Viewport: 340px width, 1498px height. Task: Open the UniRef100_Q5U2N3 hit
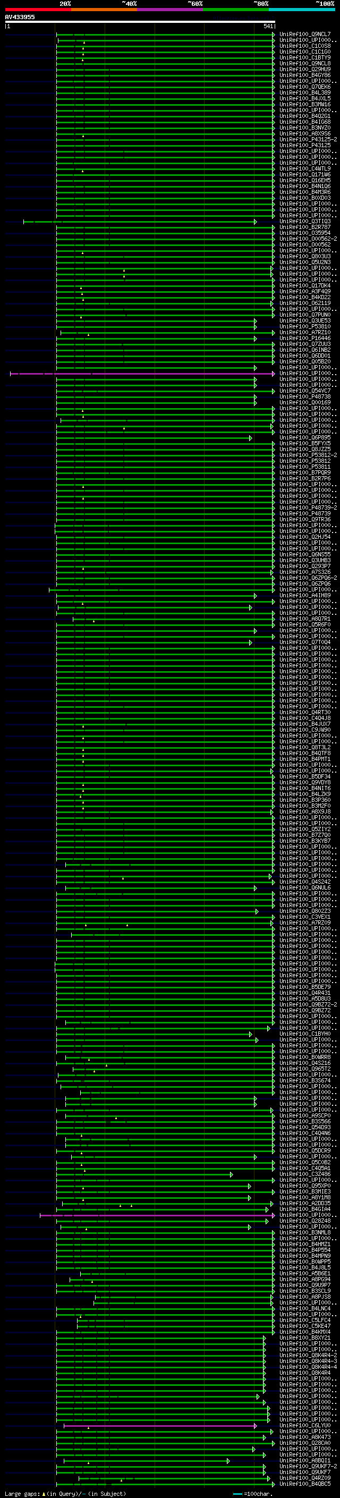[x=304, y=263]
